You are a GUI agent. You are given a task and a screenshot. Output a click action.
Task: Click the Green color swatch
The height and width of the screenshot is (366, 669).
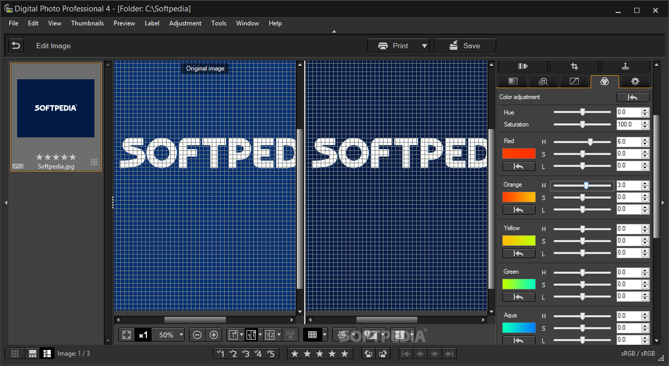click(x=519, y=284)
